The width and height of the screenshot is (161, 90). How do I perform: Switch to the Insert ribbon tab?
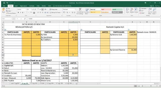16,6
